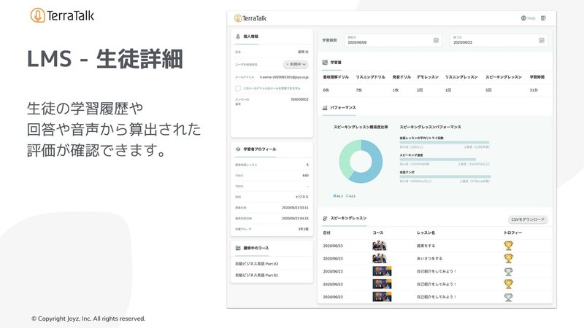Click the トロフィー column header
This screenshot has width=584, height=328.
point(512,233)
